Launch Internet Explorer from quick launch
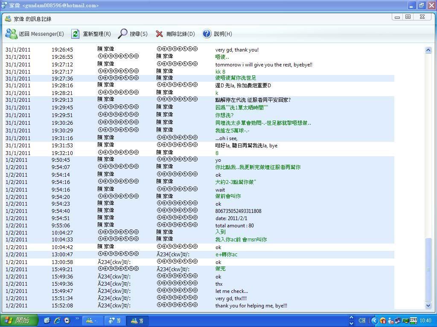 [x=57, y=321]
